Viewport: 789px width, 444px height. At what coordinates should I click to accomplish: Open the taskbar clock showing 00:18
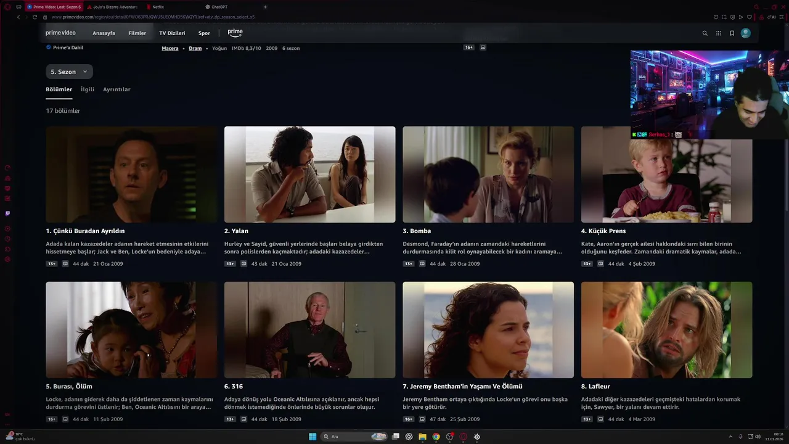pyautogui.click(x=774, y=437)
